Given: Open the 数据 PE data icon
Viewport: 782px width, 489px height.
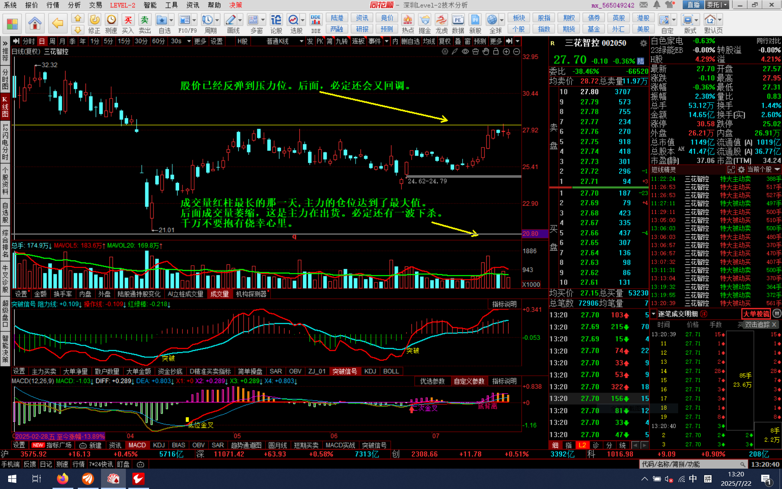Looking at the screenshot, I should 458,24.
